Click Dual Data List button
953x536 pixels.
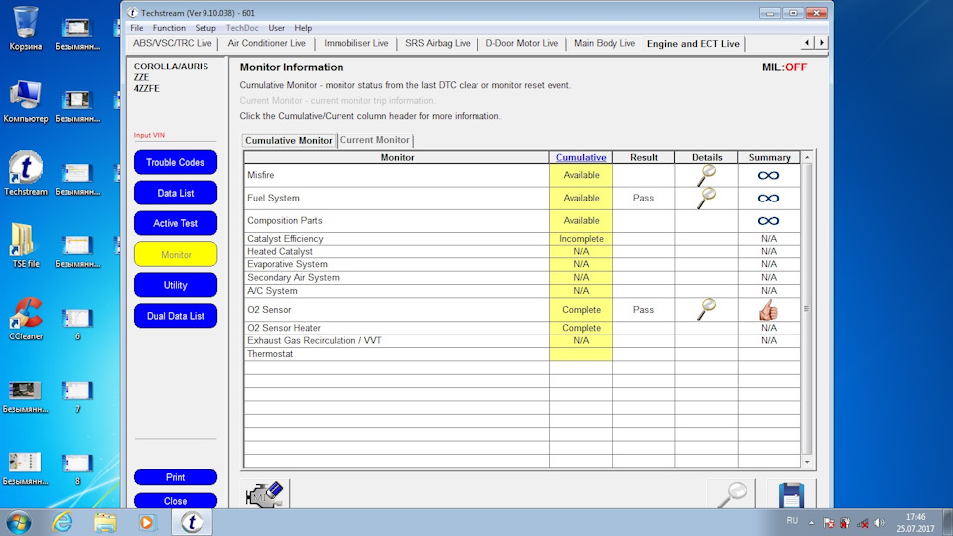pos(175,316)
